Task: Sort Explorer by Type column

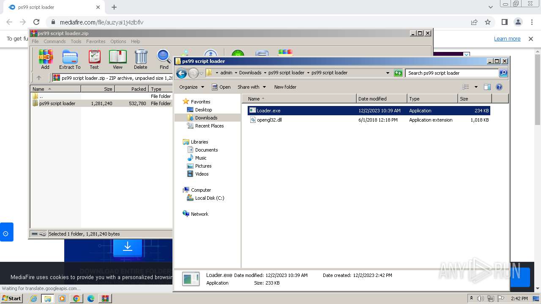Action: click(432, 99)
